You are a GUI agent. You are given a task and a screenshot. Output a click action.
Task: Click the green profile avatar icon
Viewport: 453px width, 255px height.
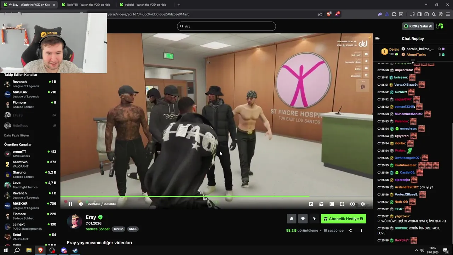440,26
